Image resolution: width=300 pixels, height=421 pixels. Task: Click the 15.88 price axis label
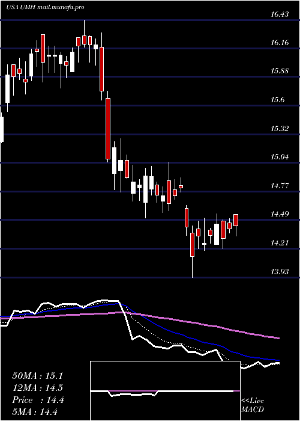pos(280,71)
